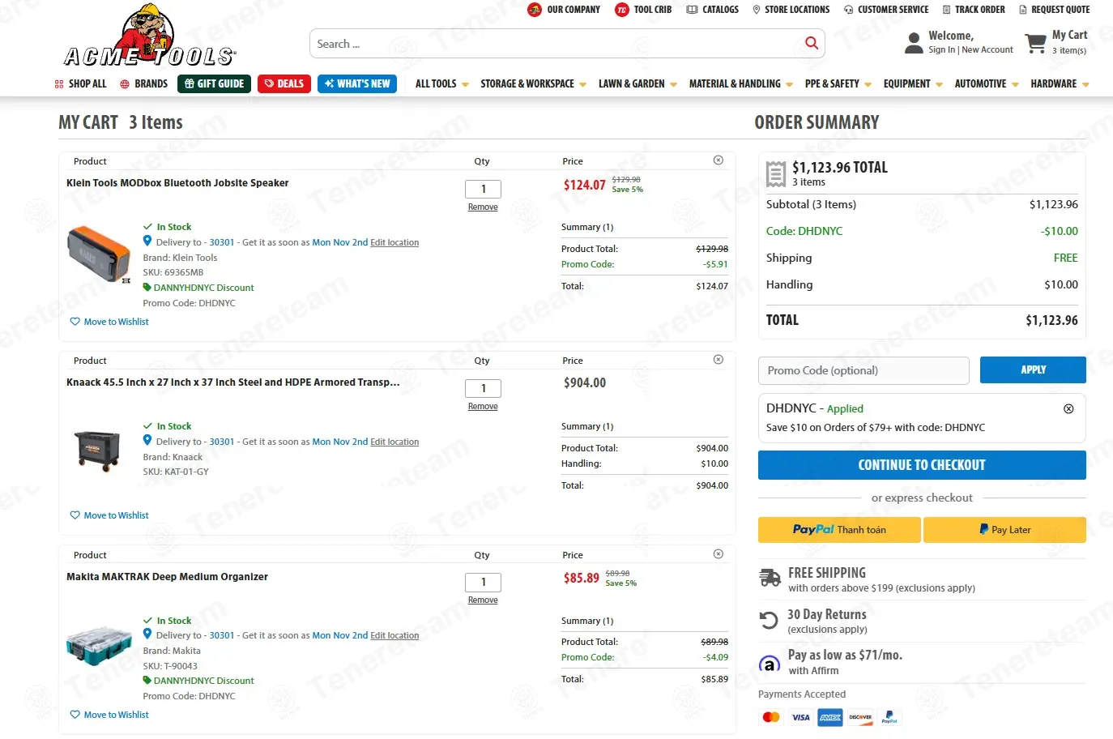Open Track Order in top bar
The image size is (1113, 739).
[974, 10]
